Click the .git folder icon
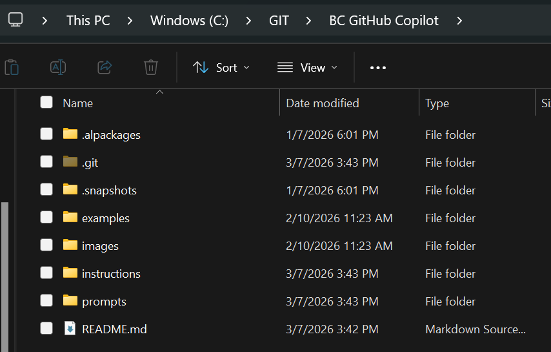Image resolution: width=551 pixels, height=352 pixels. tap(70, 162)
